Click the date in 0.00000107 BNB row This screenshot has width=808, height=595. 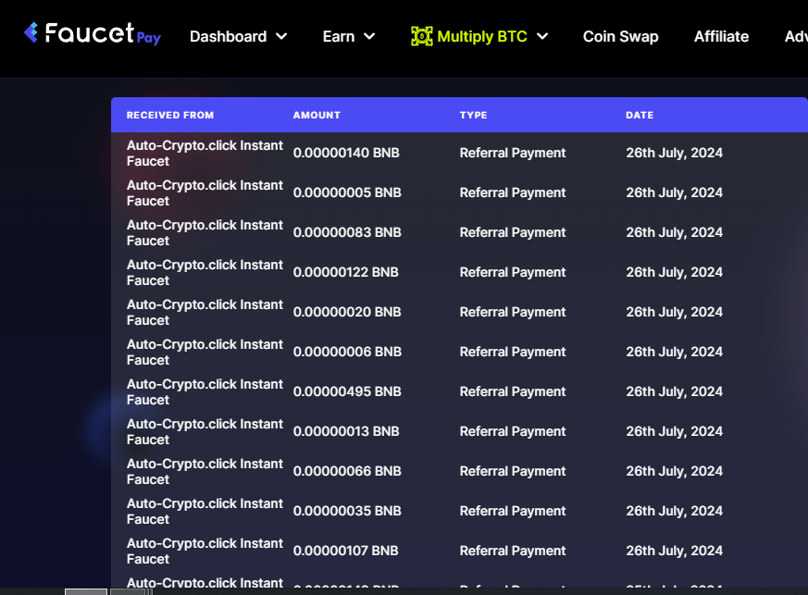[x=674, y=551]
